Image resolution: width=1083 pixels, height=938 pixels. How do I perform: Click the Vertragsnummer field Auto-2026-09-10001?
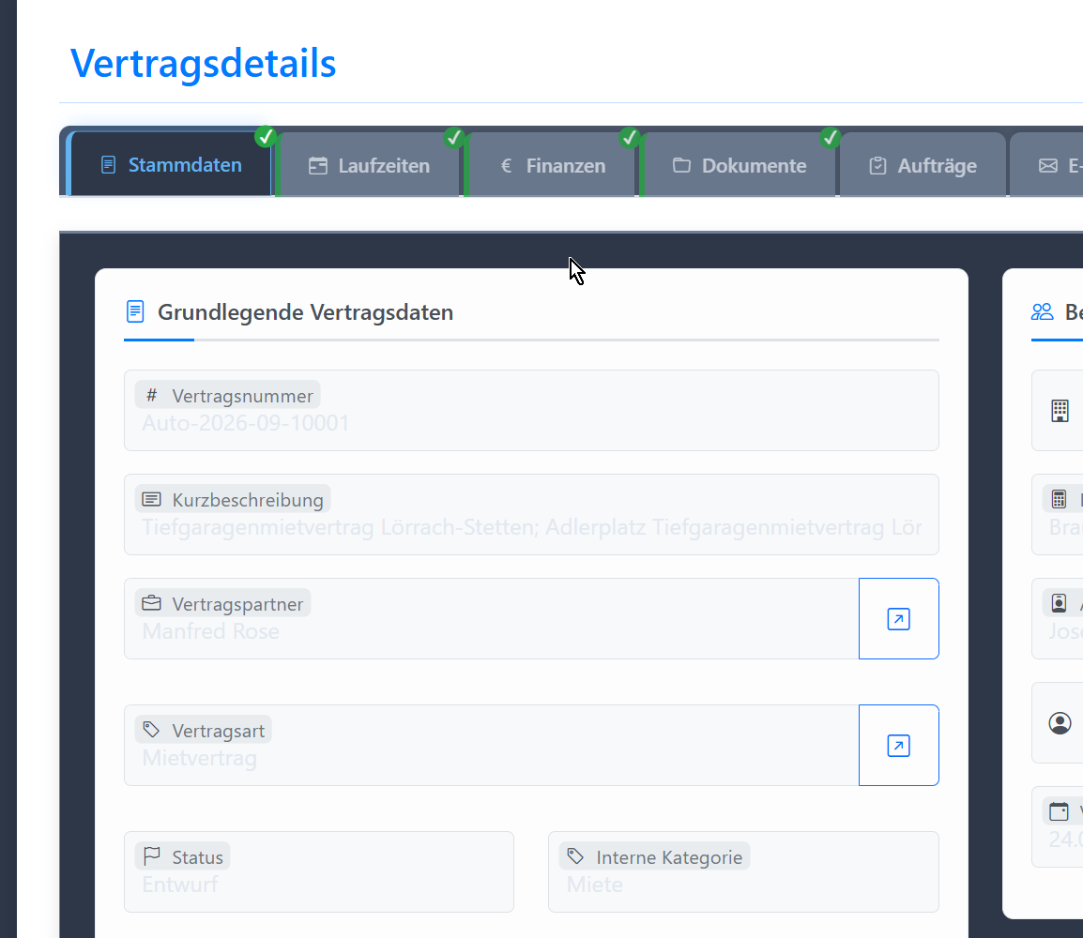[531, 411]
